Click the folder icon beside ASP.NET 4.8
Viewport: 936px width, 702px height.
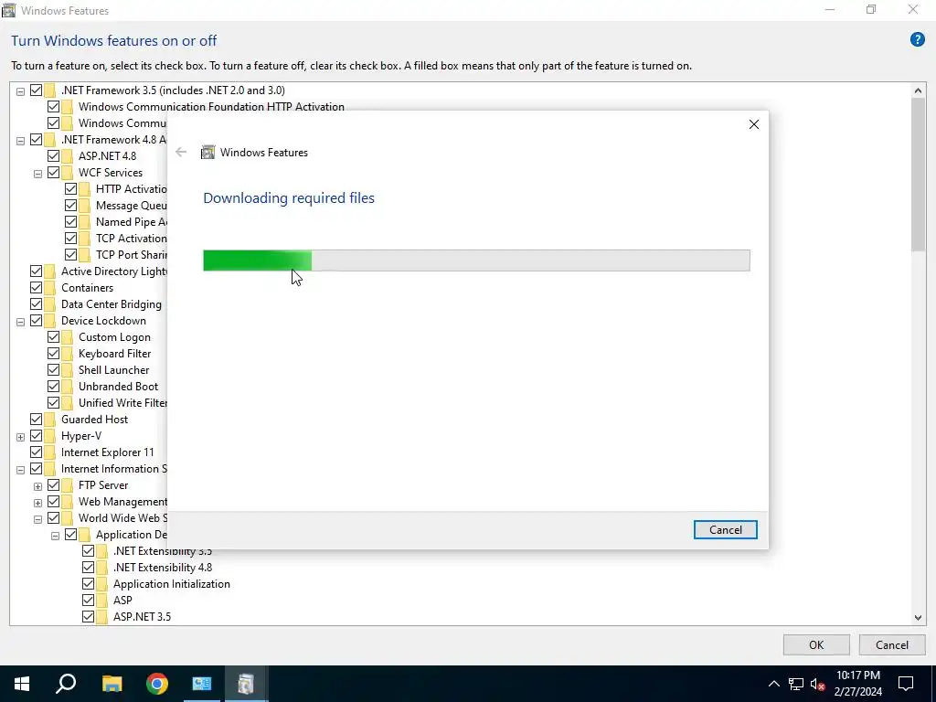[67, 155]
